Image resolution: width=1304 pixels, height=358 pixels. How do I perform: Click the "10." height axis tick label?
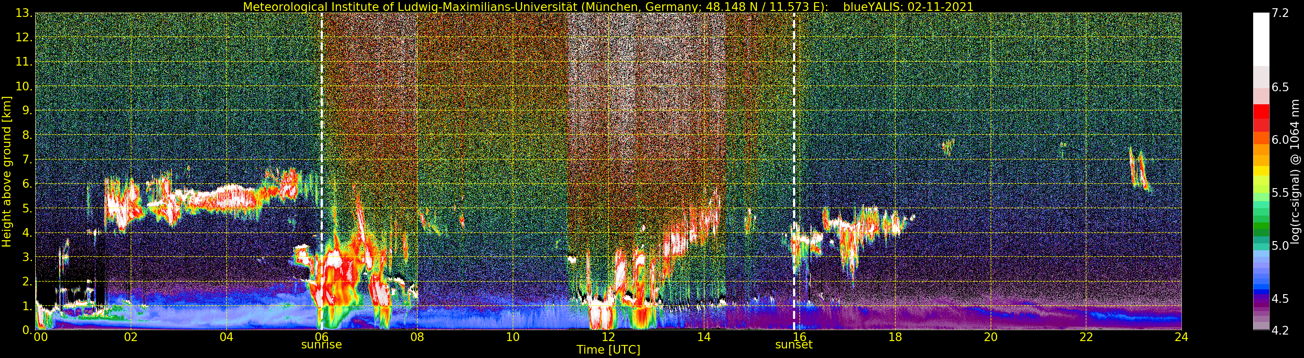click(x=24, y=86)
